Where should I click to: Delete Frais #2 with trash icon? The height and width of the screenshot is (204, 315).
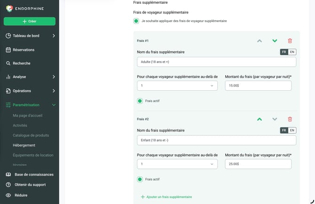point(290,119)
